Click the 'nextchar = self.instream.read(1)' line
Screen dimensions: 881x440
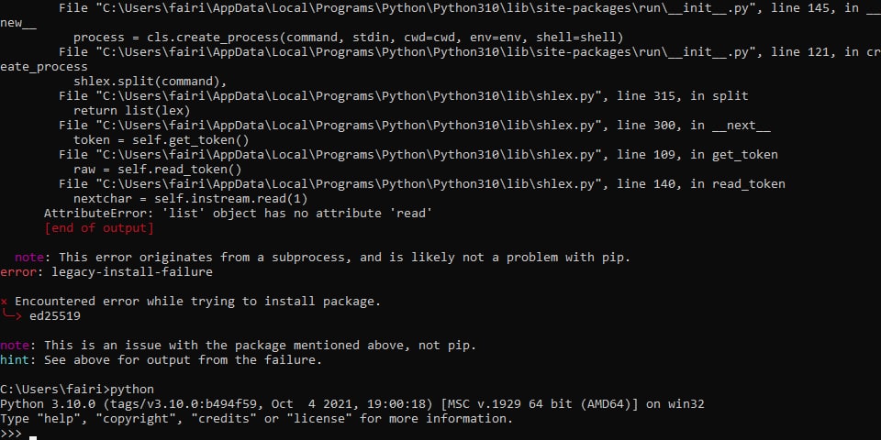coord(191,199)
